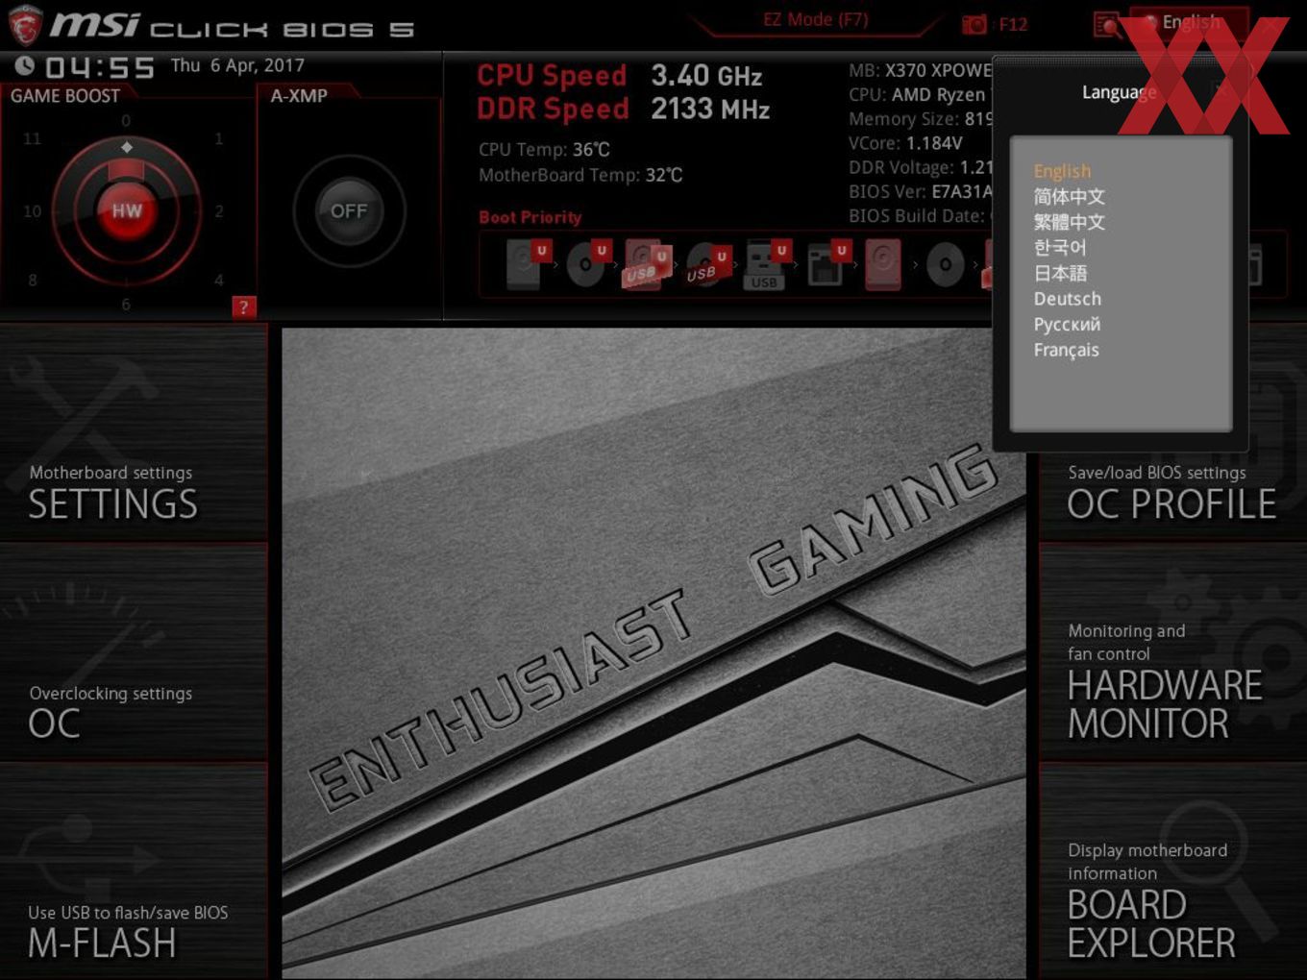Click the ENTHUSIAST GAMING center image
Screen dimensions: 1307x980
click(x=653, y=653)
